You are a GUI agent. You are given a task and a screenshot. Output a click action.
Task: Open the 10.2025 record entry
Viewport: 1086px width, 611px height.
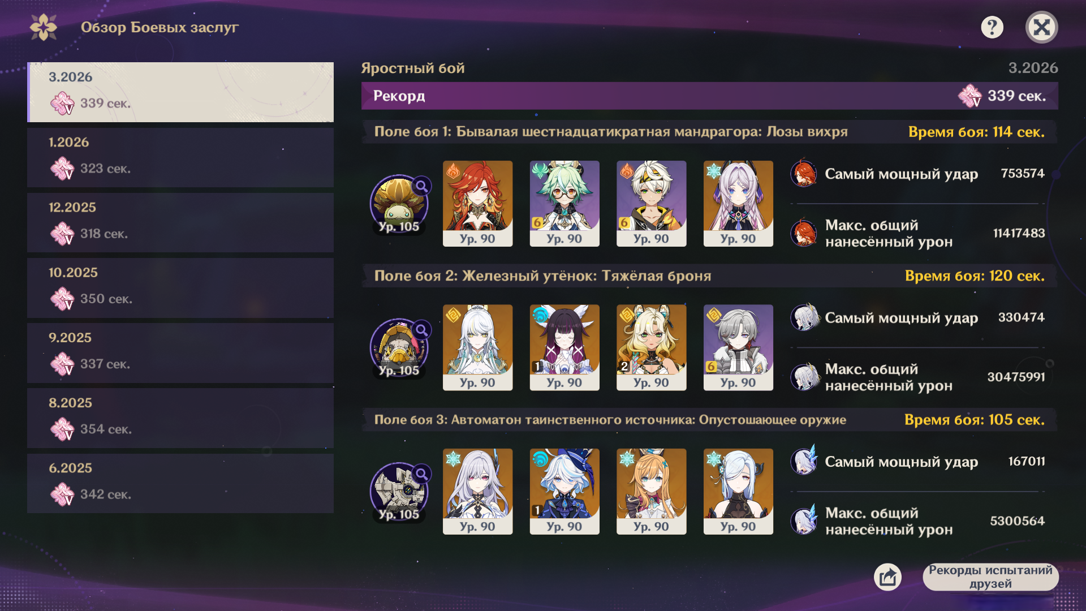[x=180, y=287]
